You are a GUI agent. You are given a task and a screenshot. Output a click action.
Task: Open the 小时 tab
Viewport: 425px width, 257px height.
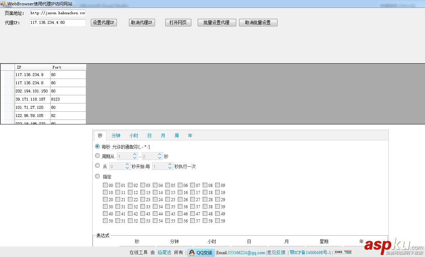point(134,135)
